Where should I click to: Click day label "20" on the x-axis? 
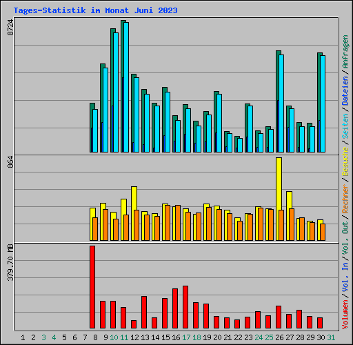(x=217, y=337)
